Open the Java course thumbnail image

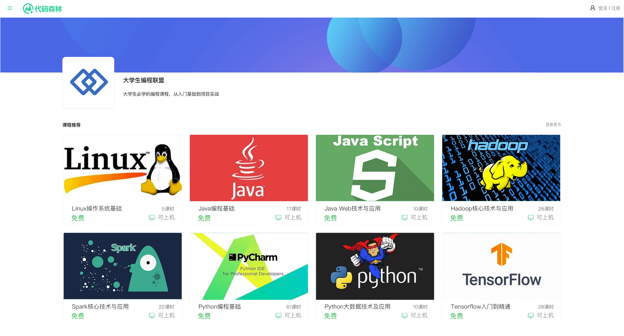pyautogui.click(x=249, y=168)
